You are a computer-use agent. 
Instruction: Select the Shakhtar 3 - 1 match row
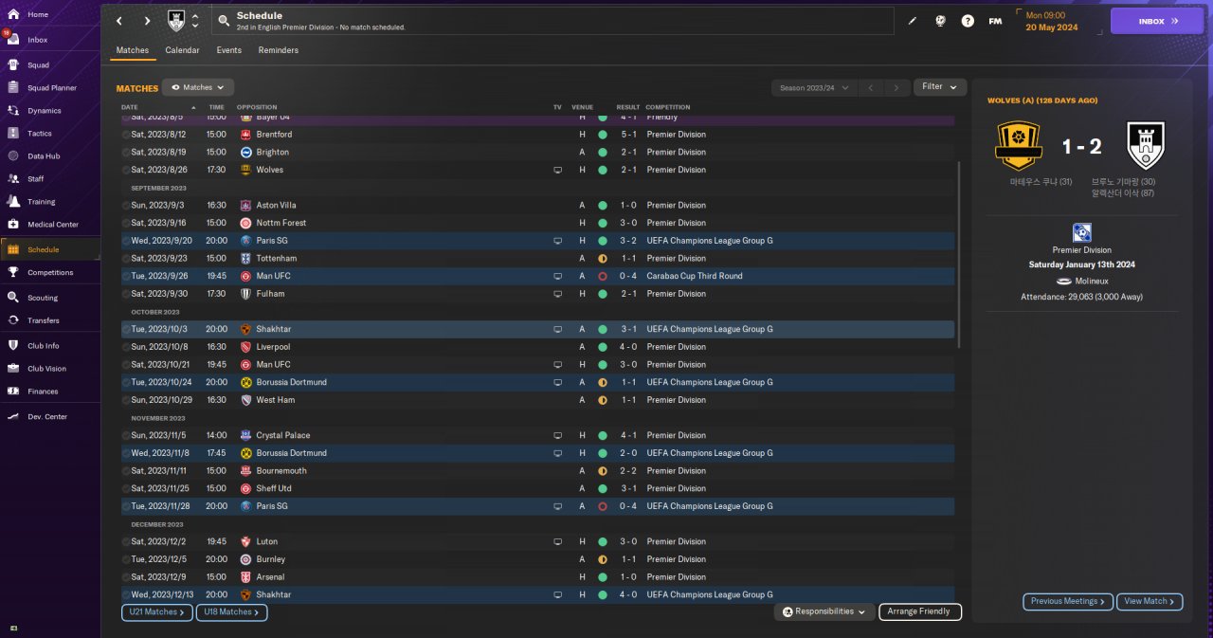pos(537,329)
